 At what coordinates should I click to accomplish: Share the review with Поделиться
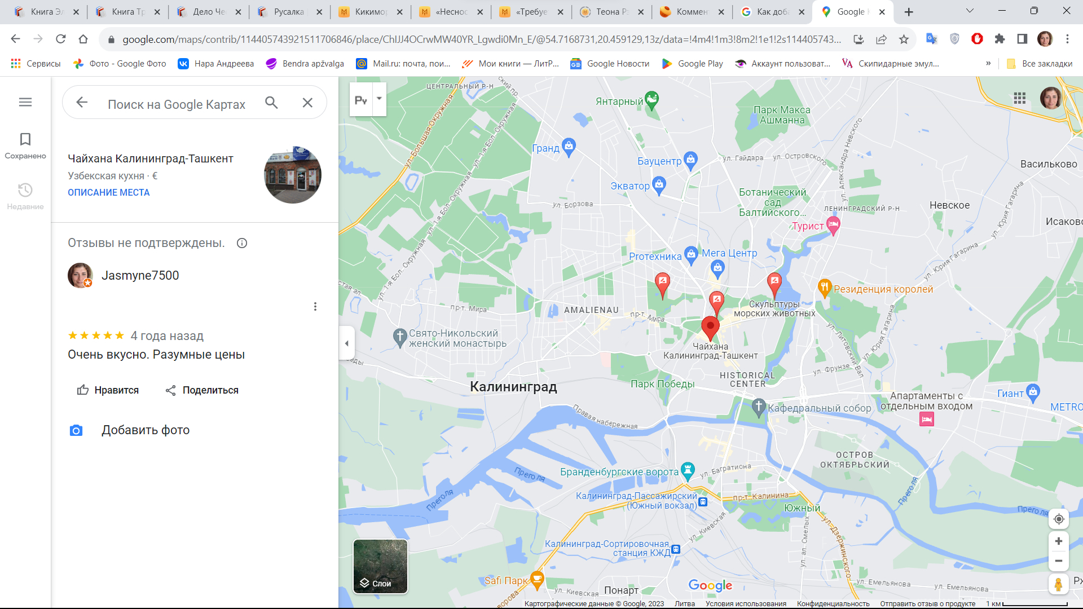coord(202,390)
